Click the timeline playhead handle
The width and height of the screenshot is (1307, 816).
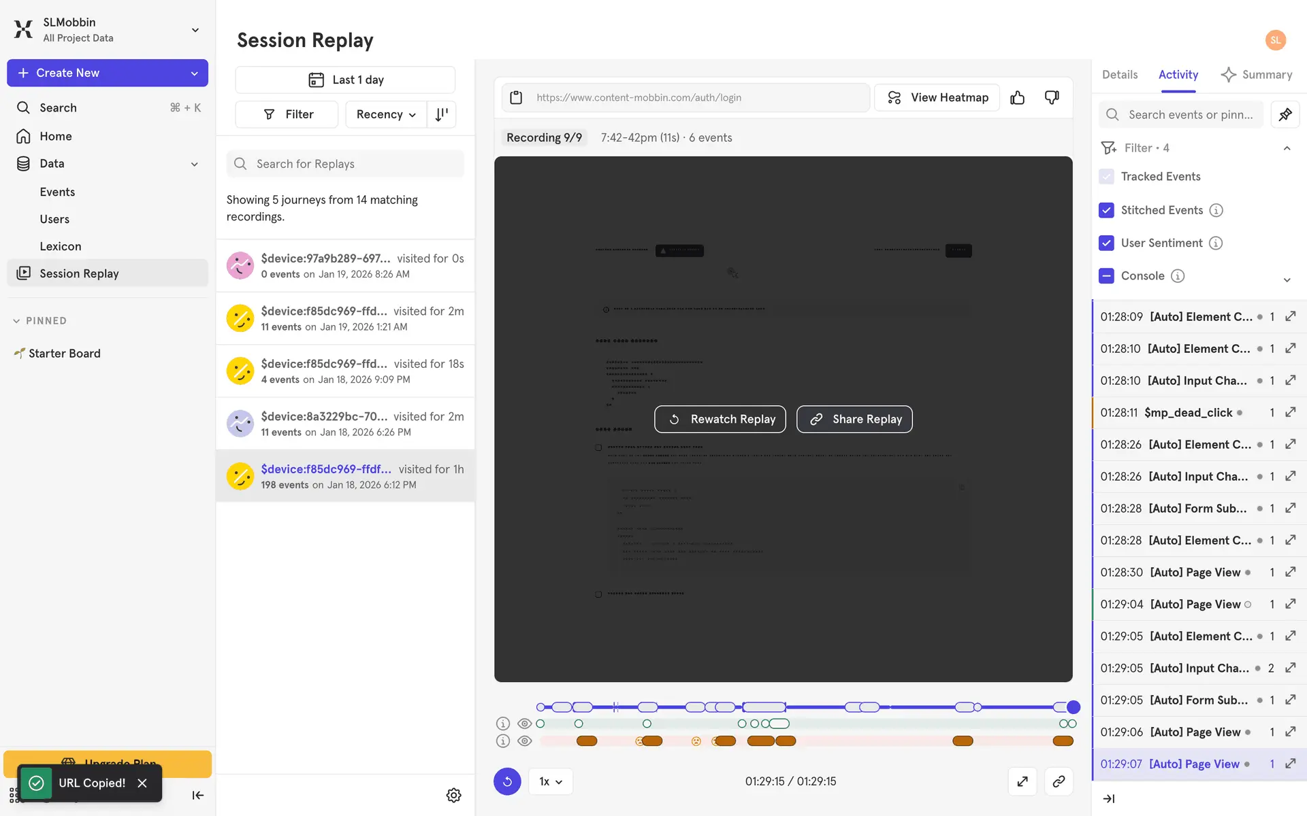pyautogui.click(x=1074, y=707)
